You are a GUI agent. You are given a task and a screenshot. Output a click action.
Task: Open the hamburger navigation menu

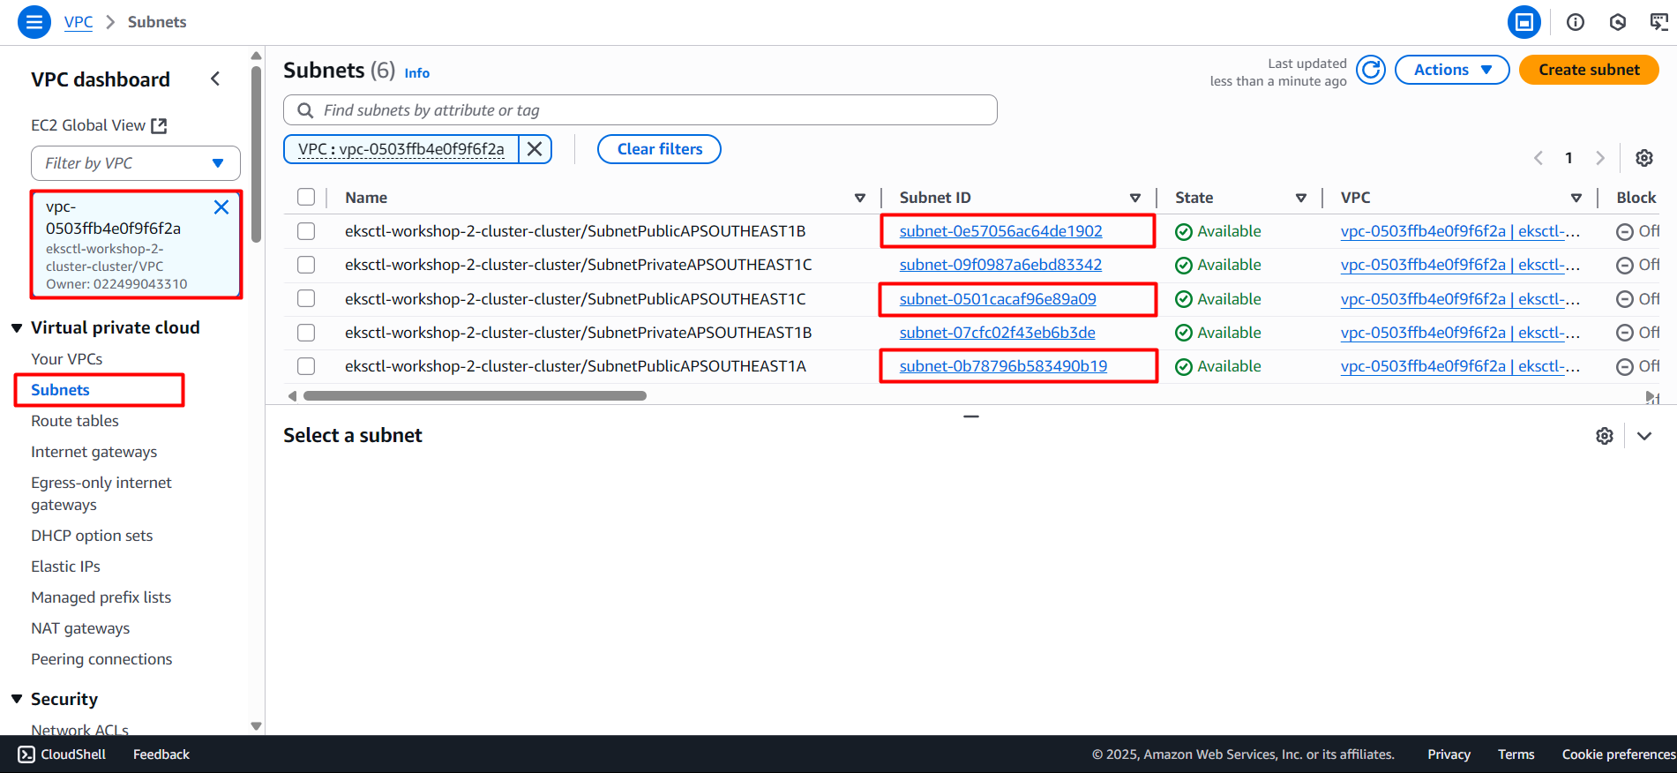34,22
